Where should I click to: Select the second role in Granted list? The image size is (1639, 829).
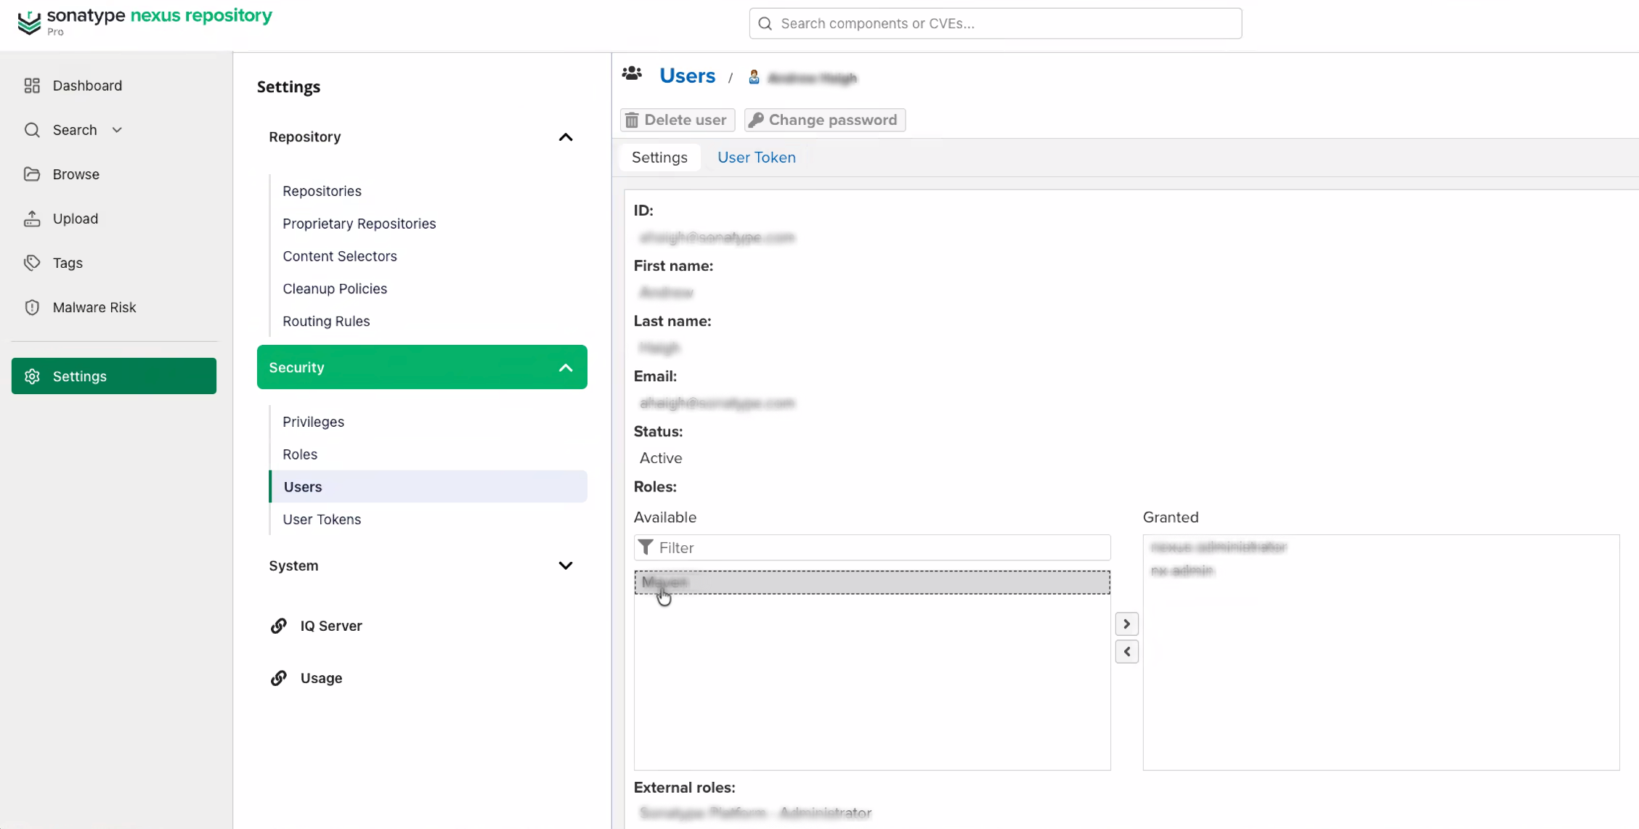click(x=1182, y=571)
